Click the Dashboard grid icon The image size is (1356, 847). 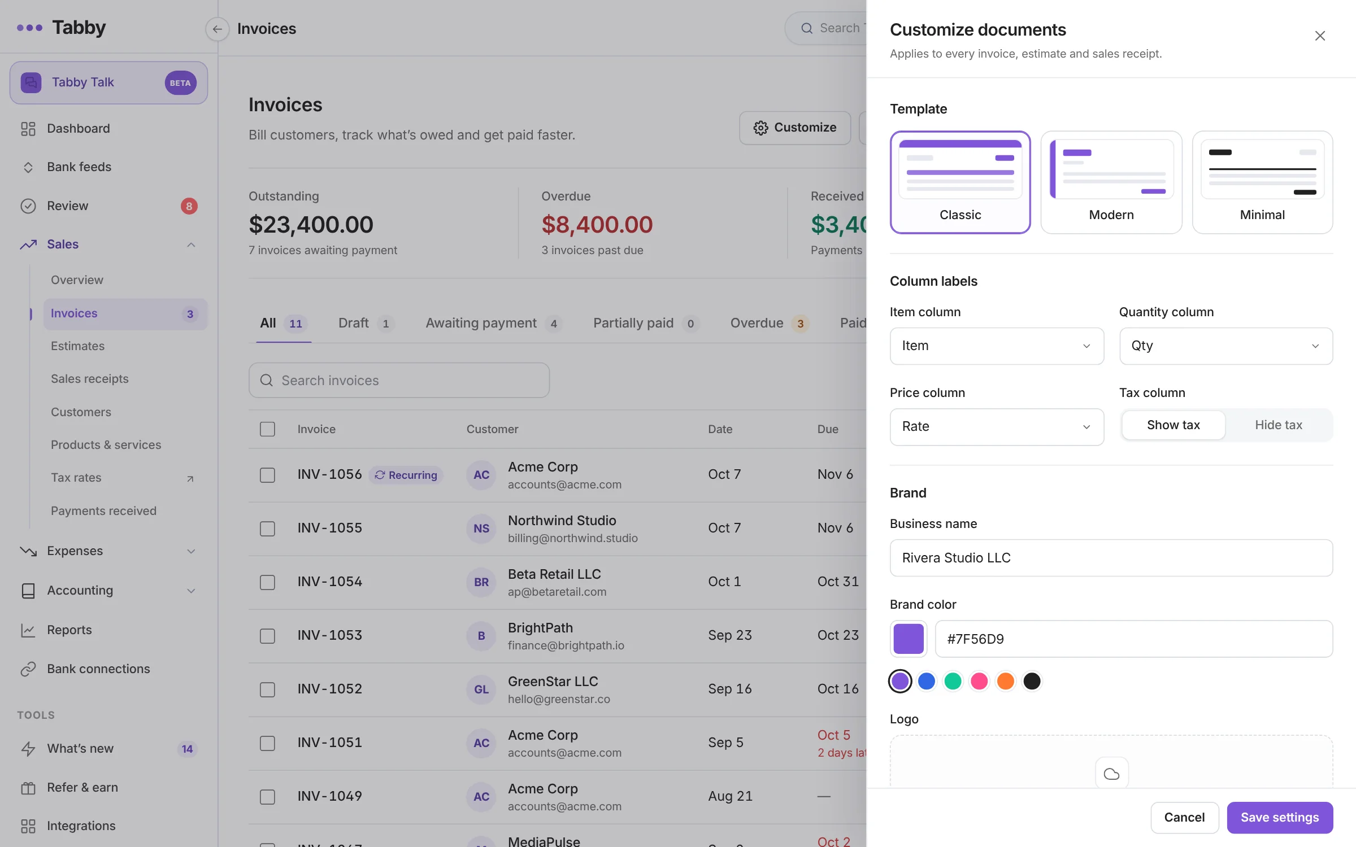pyautogui.click(x=28, y=129)
